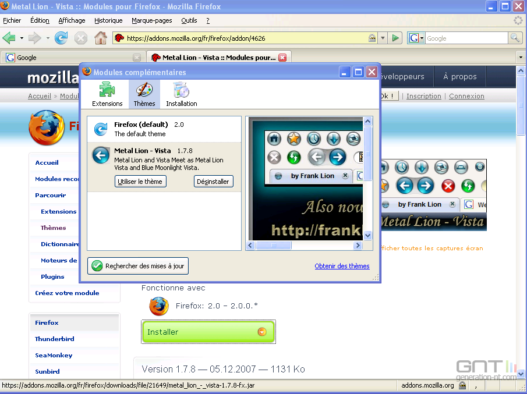
Task: Open the Affichage menu
Action: click(72, 20)
